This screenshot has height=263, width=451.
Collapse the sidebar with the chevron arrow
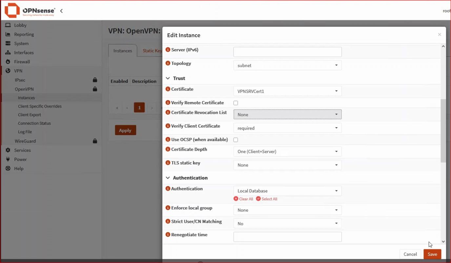[61, 11]
